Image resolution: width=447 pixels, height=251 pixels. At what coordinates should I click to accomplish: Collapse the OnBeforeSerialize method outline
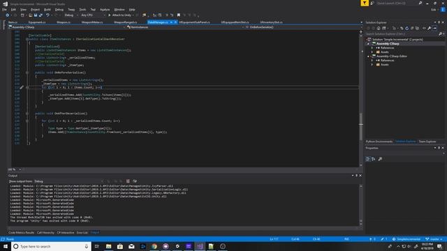pos(27,73)
